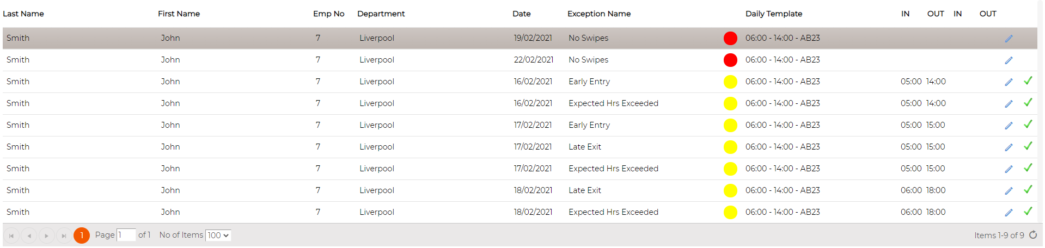Edit the 17/02/2021 Early Entry row
1045x248 pixels.
[x=1009, y=126]
